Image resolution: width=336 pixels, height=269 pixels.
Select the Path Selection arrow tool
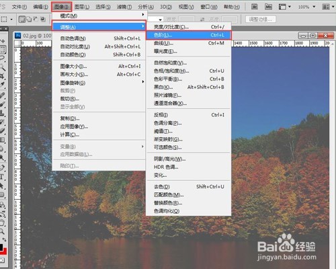(x=2, y=186)
